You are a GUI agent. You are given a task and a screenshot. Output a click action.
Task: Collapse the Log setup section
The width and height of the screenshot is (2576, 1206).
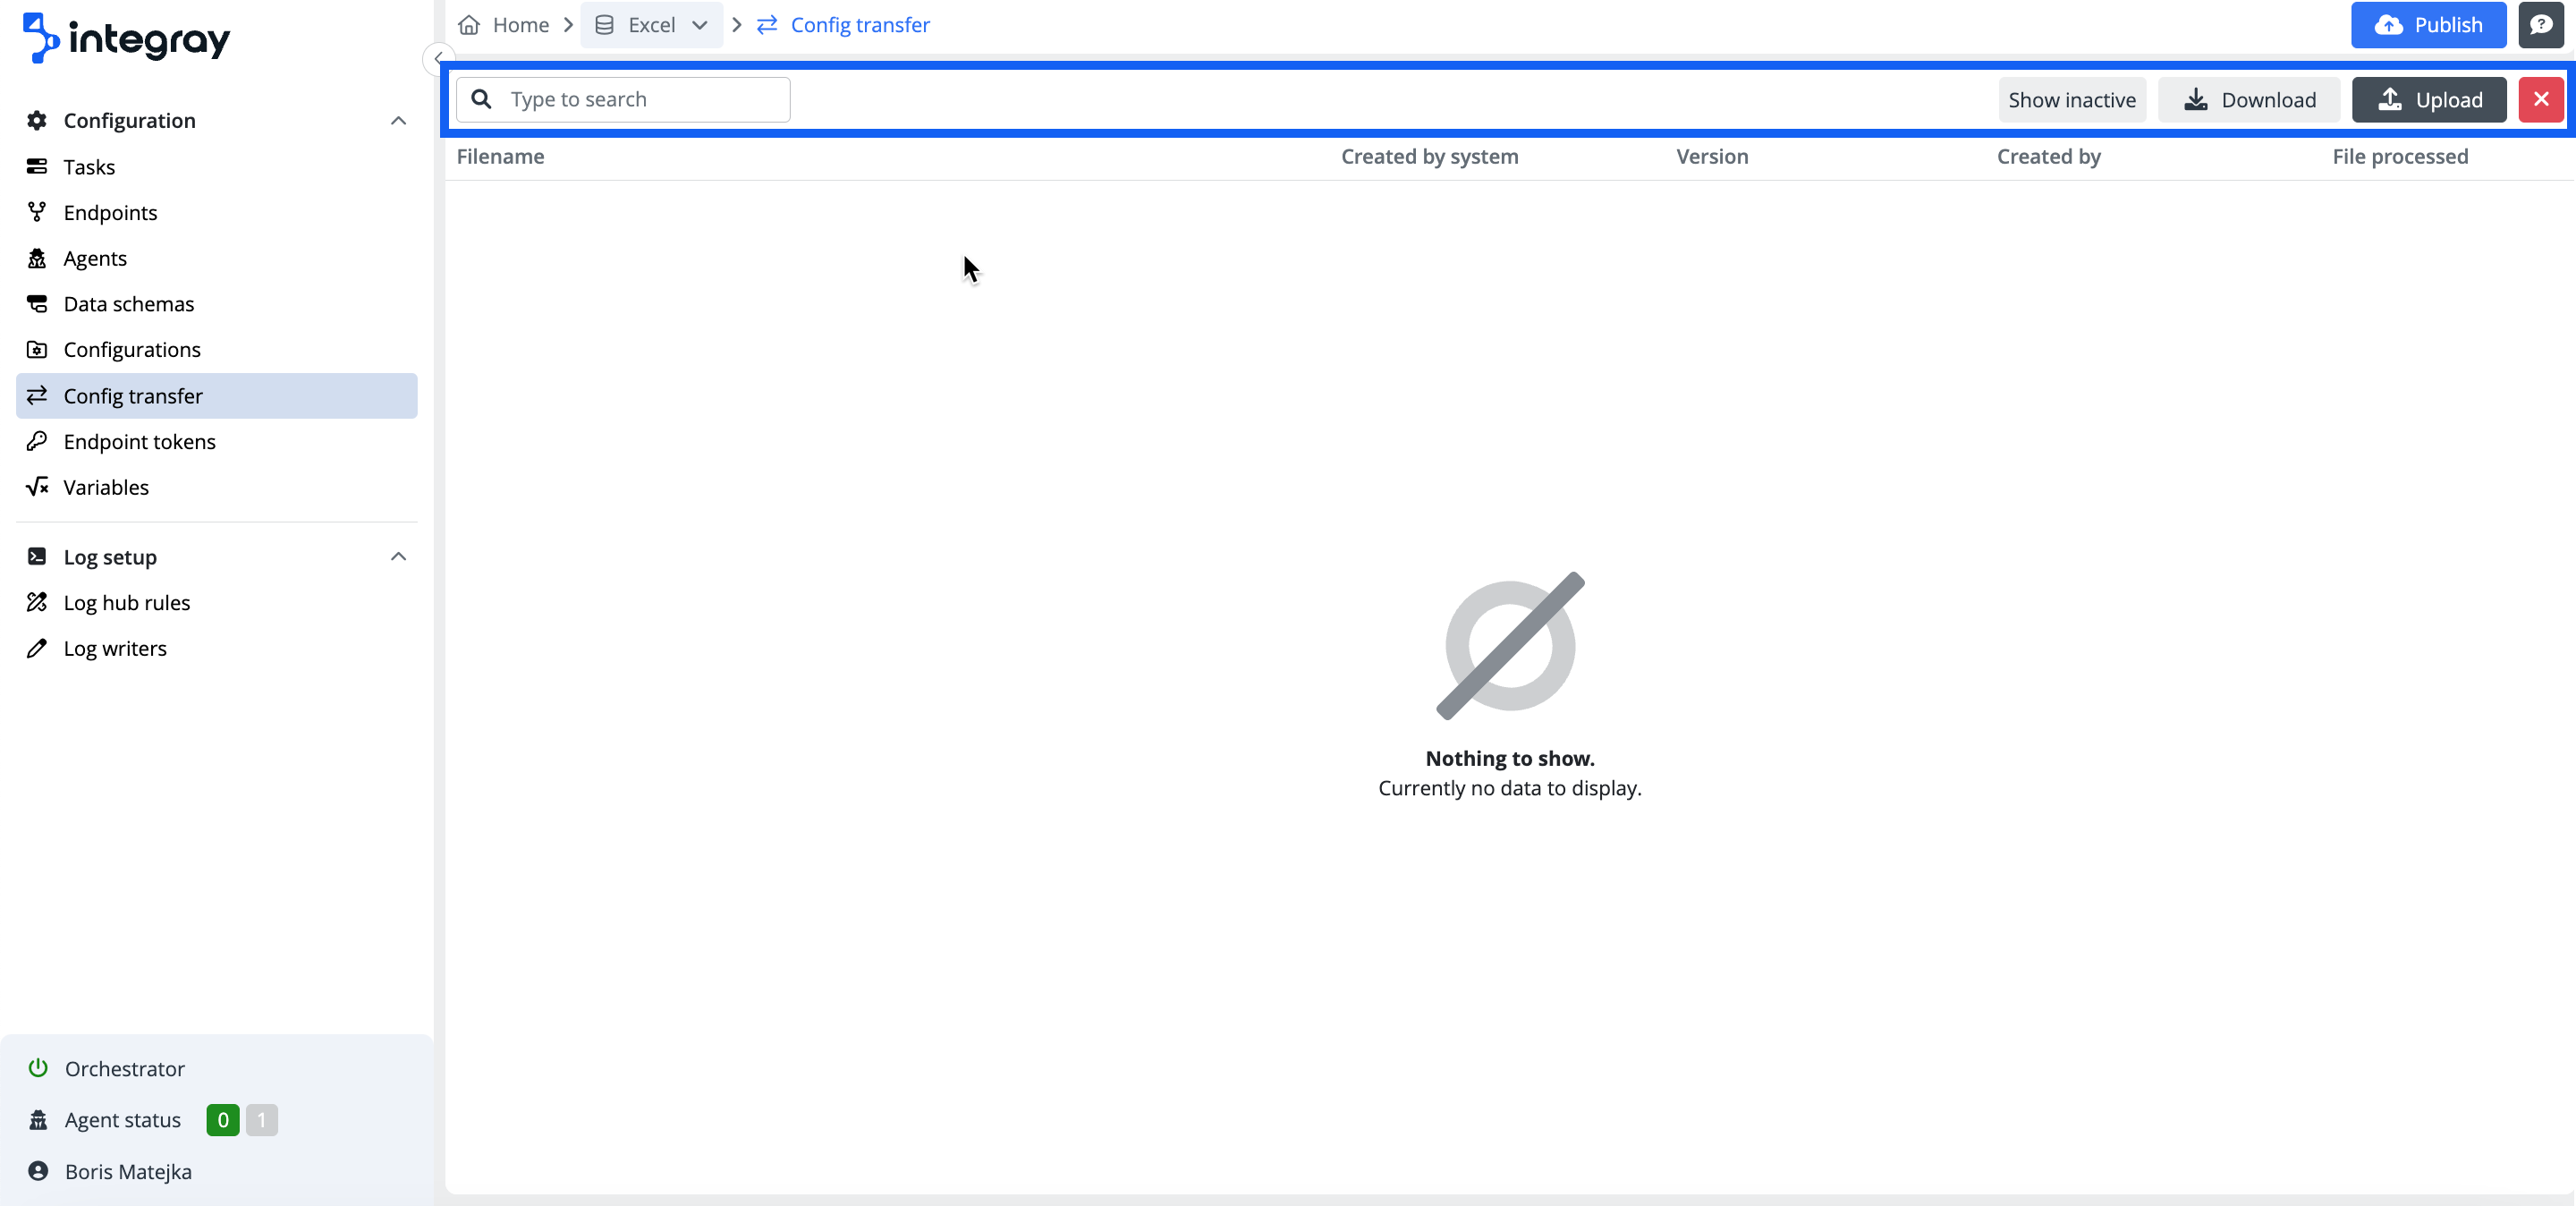pyautogui.click(x=398, y=556)
